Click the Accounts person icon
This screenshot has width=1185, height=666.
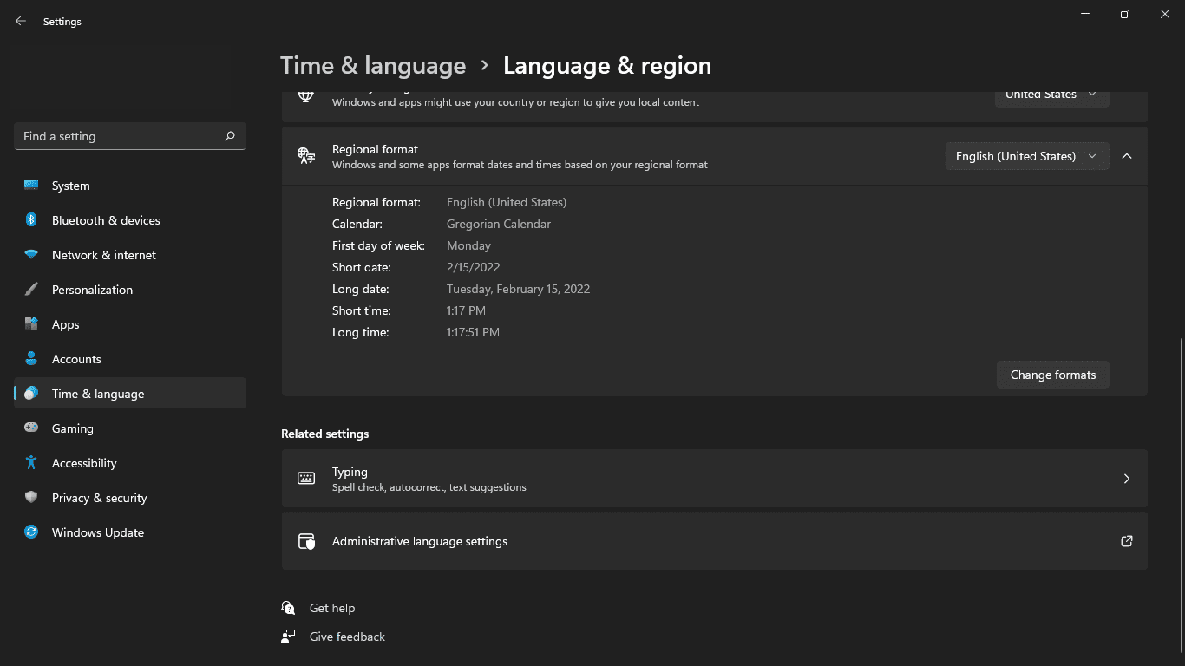31,359
